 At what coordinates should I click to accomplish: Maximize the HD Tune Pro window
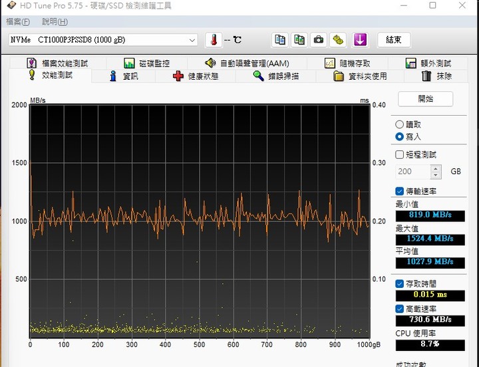click(432, 5)
